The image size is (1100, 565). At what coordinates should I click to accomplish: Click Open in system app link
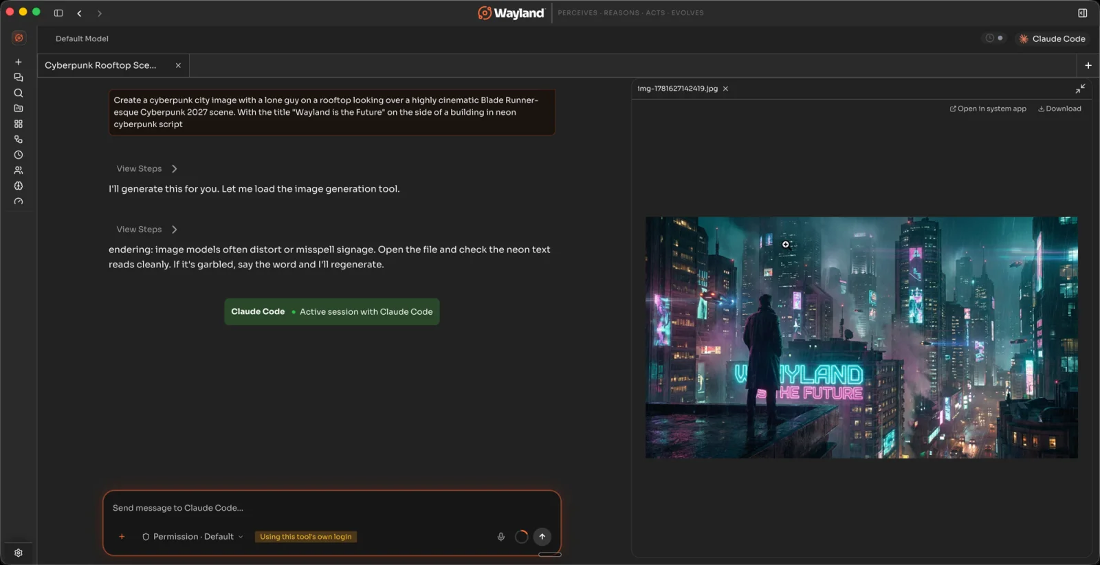pyautogui.click(x=988, y=109)
